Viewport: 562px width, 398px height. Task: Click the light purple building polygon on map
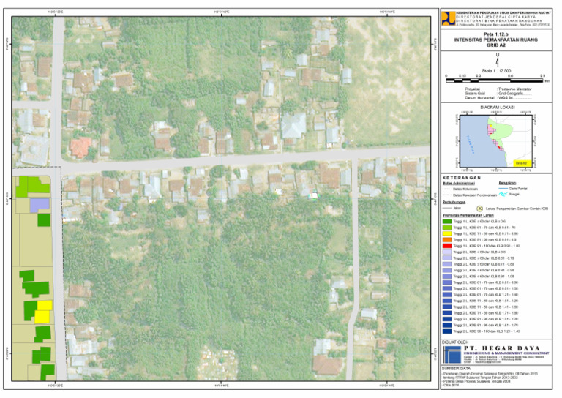40,203
